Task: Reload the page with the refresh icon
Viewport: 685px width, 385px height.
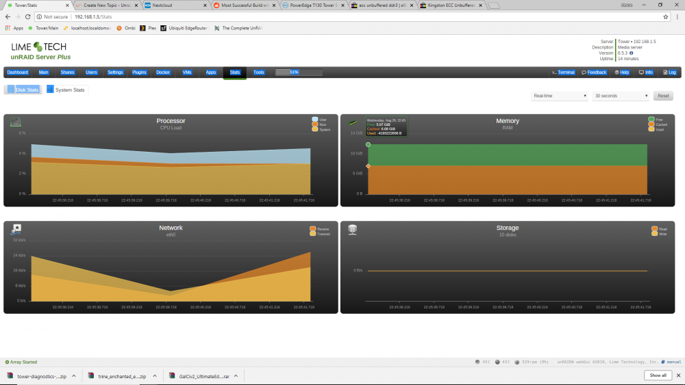Action: [x=27, y=16]
